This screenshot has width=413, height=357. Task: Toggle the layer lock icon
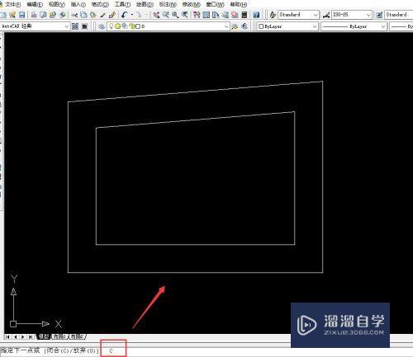point(132,26)
